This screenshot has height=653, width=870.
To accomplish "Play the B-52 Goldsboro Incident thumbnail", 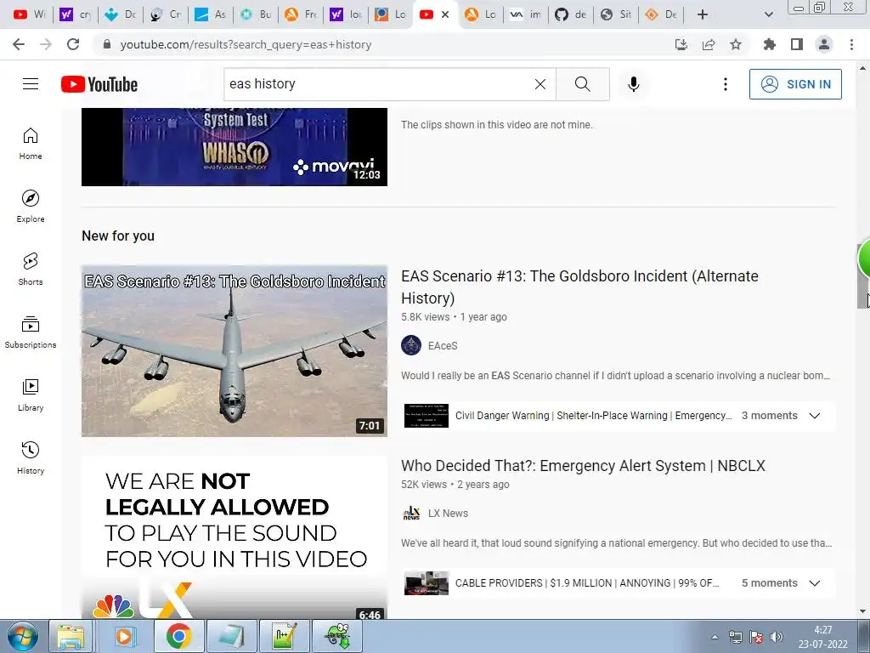I will [x=234, y=351].
